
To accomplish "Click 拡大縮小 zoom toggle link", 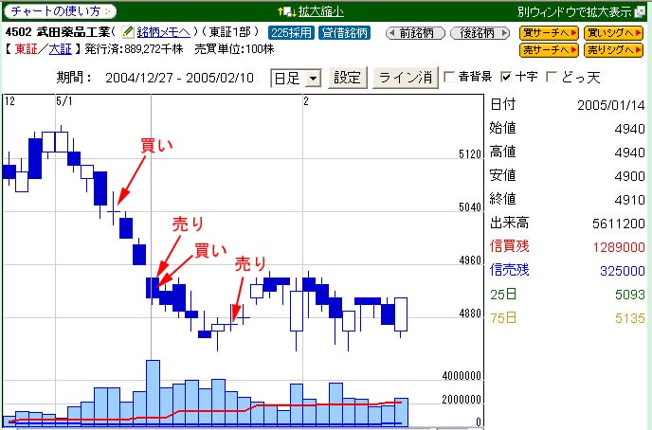I will 324,11.
